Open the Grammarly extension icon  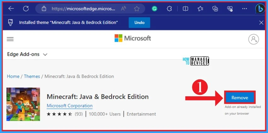coord(154,9)
